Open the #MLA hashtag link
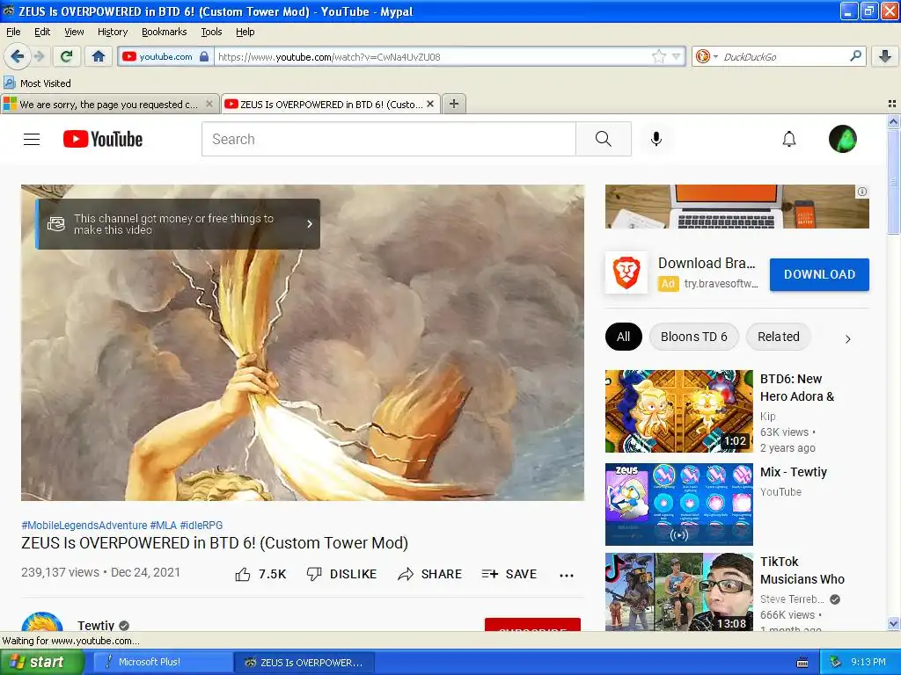This screenshot has height=675, width=901. tap(163, 526)
